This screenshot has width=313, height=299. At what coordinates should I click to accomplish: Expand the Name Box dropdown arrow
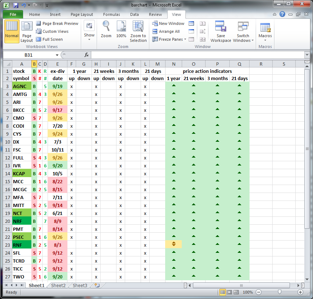tap(57, 55)
